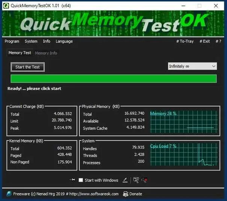Click the pen-and-line icon beside Start with Windows
This screenshot has height=201, width=227.
pos(125,180)
